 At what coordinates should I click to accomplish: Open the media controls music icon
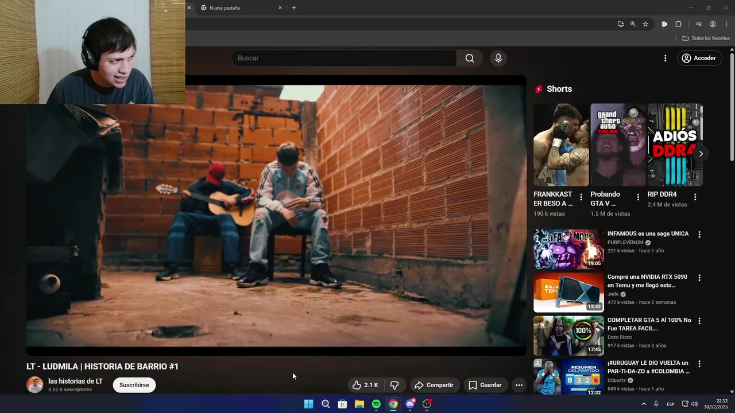coord(699,24)
